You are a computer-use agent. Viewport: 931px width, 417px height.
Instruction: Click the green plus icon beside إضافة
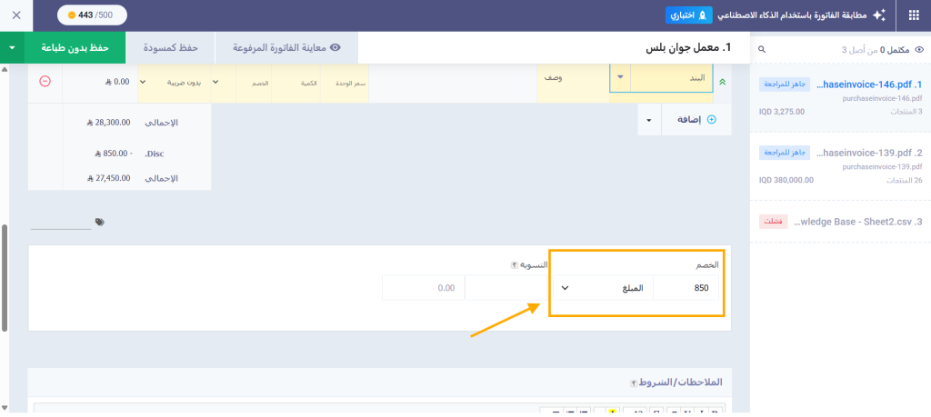coord(711,119)
